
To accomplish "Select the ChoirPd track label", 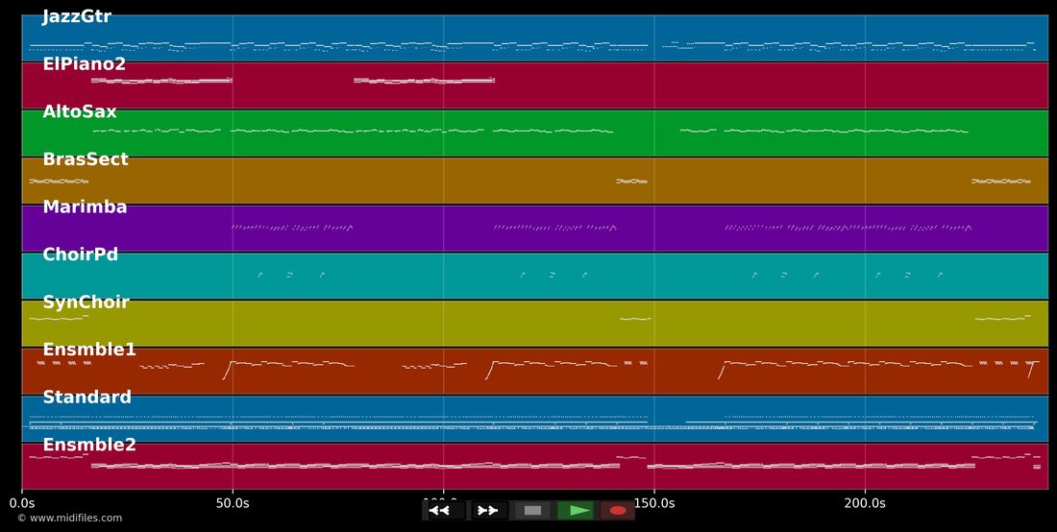I will (80, 254).
